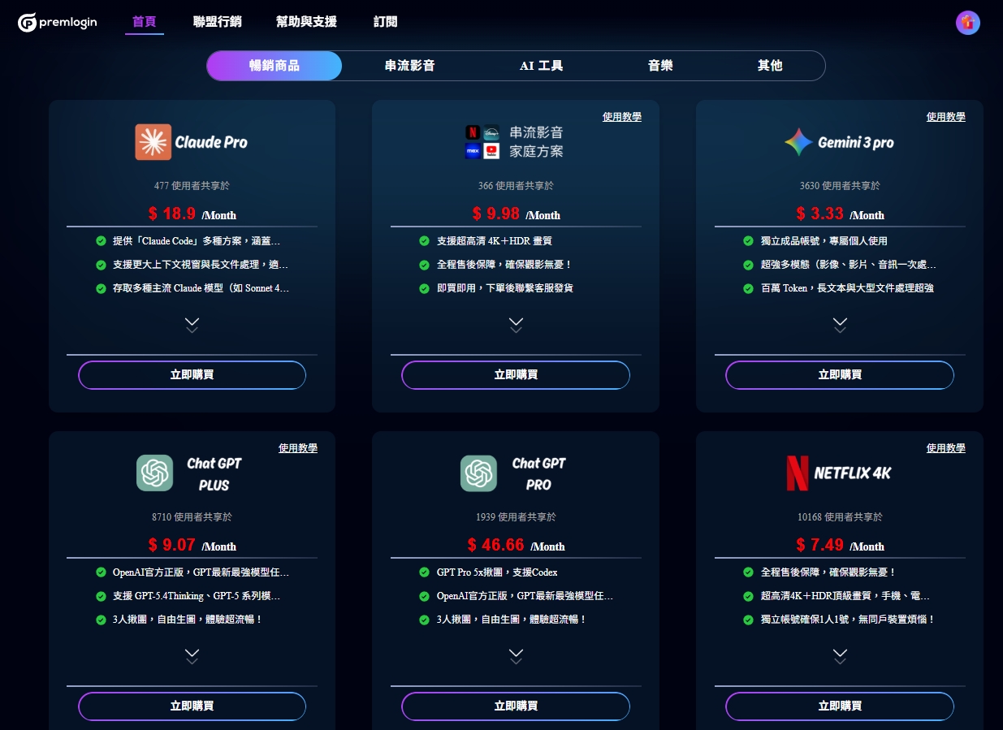Click the ChatGPT Pro logo icon
1003x730 pixels.
478,473
